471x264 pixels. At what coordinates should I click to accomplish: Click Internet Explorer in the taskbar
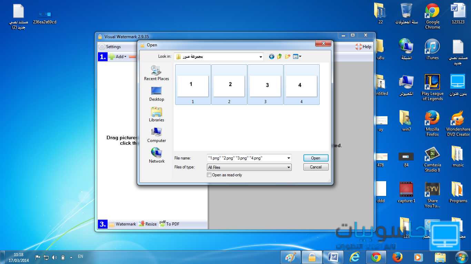tap(354, 257)
